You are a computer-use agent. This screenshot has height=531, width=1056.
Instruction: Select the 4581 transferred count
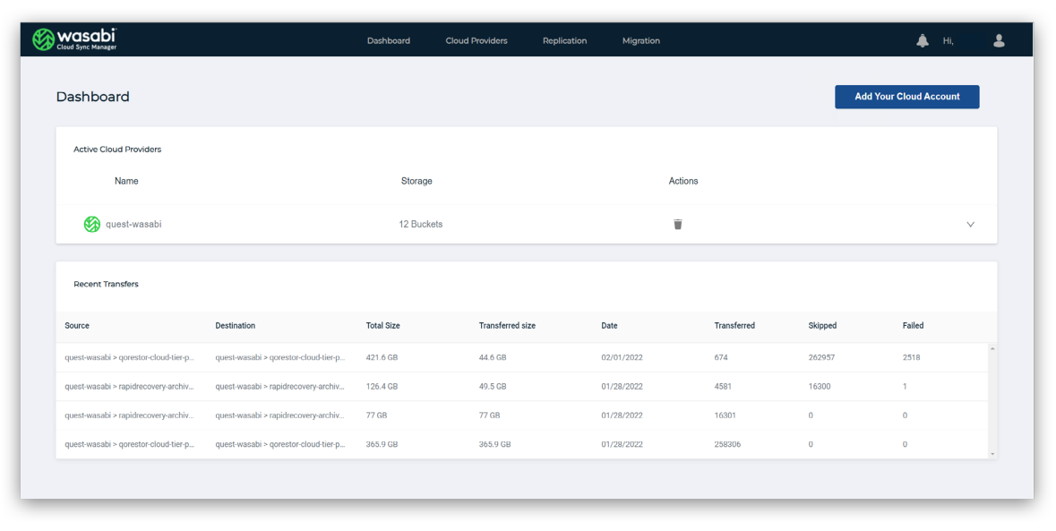click(x=724, y=386)
